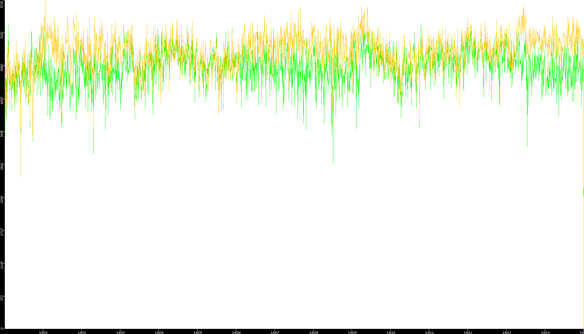Select the 14:14 time label

coord(545,332)
